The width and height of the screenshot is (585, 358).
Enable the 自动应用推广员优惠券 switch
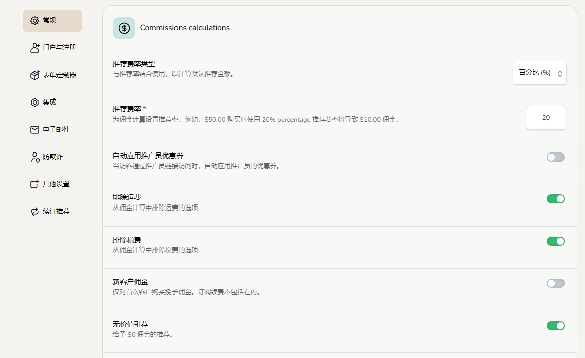[x=556, y=157]
